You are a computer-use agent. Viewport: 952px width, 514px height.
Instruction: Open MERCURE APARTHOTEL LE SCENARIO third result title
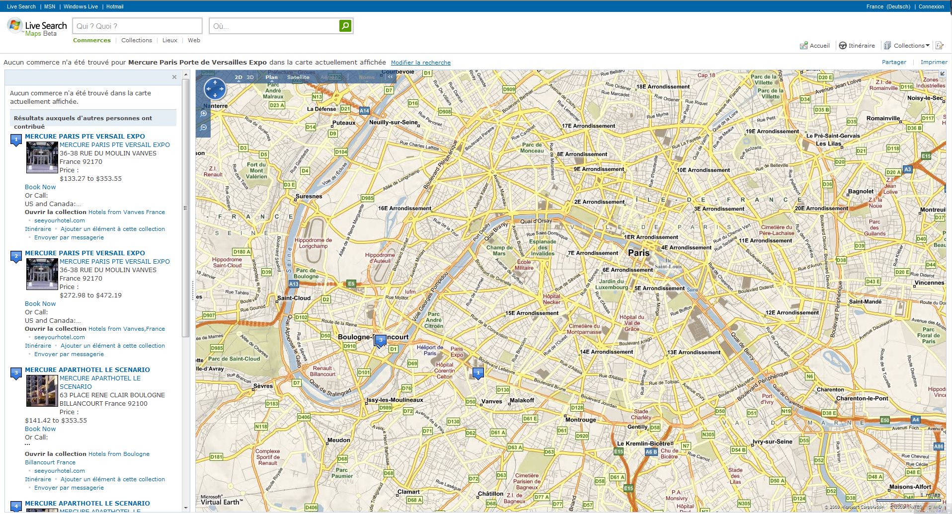click(x=87, y=369)
